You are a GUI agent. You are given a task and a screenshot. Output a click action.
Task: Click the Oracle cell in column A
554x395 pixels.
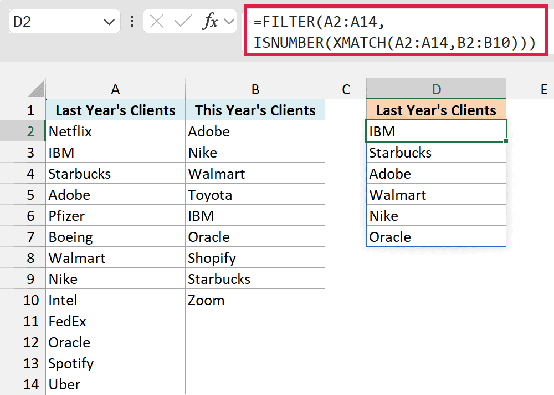pyautogui.click(x=115, y=342)
